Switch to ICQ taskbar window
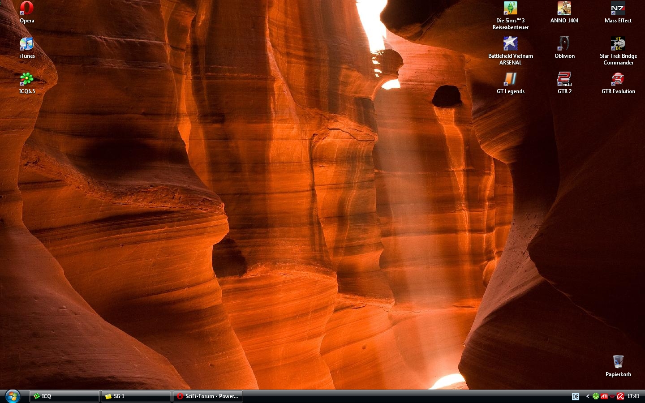 point(64,396)
